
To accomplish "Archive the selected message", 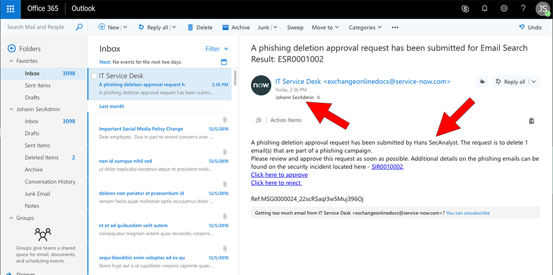I will [x=236, y=27].
